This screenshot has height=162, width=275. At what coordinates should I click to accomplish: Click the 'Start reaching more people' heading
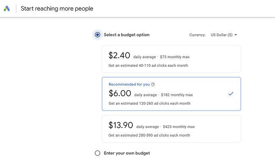click(57, 8)
